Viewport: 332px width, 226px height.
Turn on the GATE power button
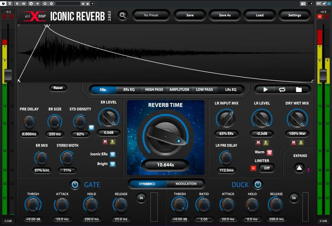click(x=75, y=185)
